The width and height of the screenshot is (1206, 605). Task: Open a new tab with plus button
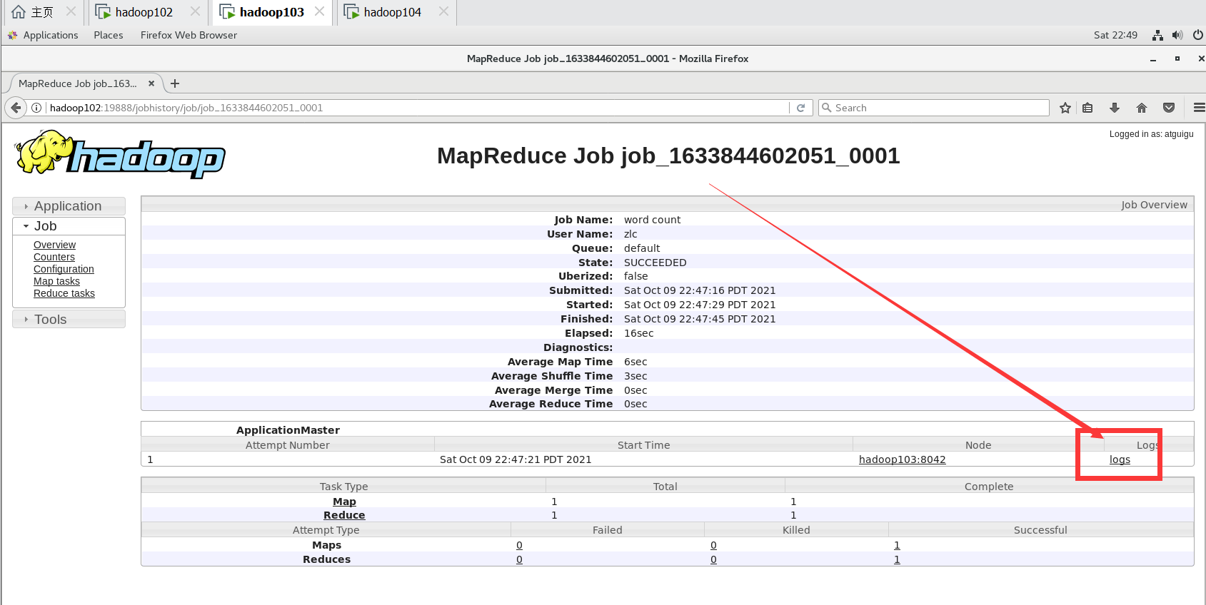tap(175, 83)
